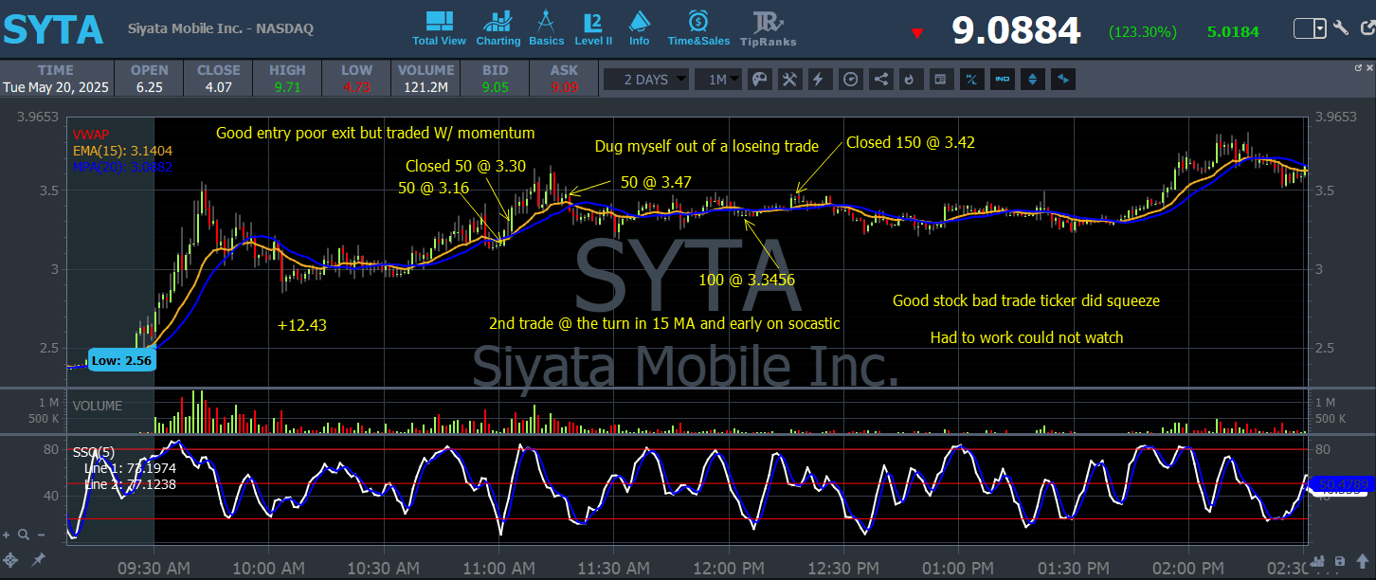Open Time&Sales window
The width and height of the screenshot is (1376, 580).
click(x=698, y=28)
